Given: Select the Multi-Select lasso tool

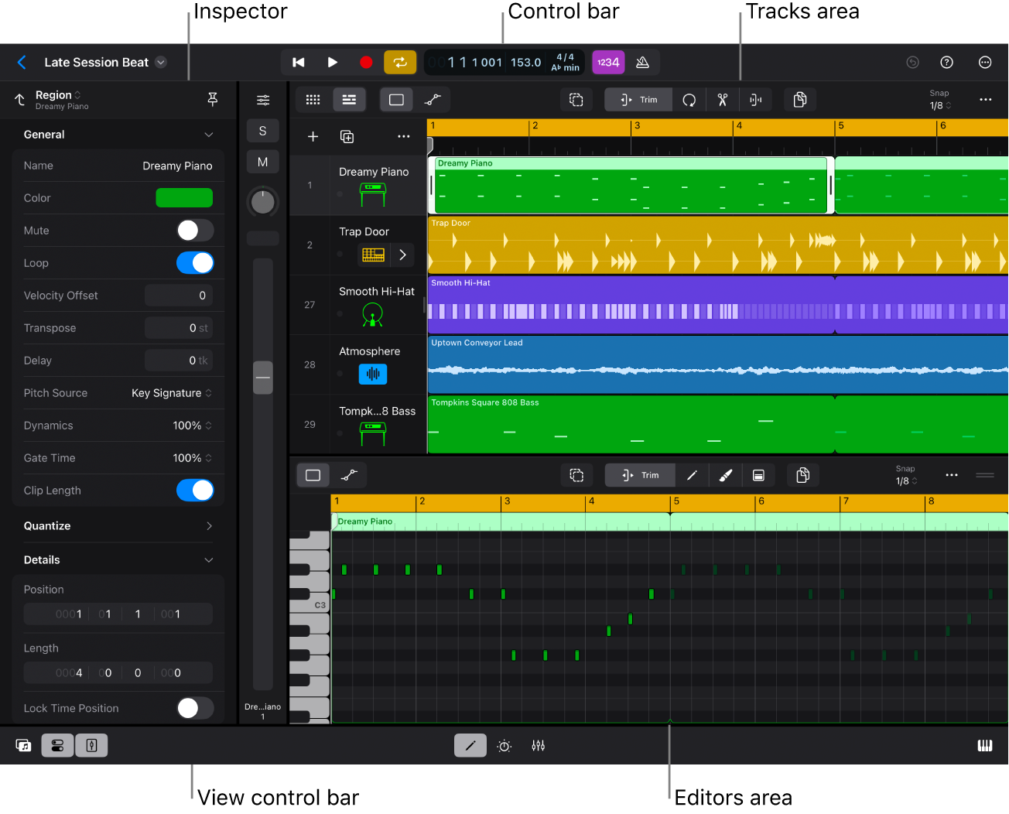Looking at the screenshot, I should [576, 99].
